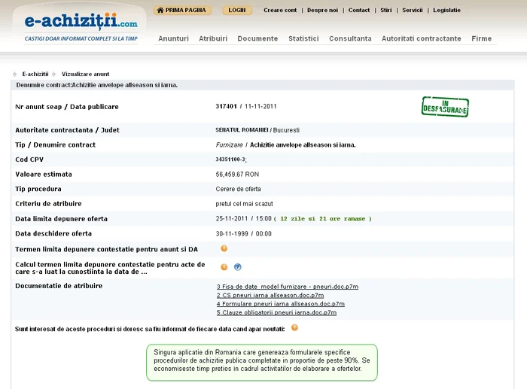This screenshot has width=527, height=389.
Task: Switch to the Atribuiri menu
Action: point(213,38)
